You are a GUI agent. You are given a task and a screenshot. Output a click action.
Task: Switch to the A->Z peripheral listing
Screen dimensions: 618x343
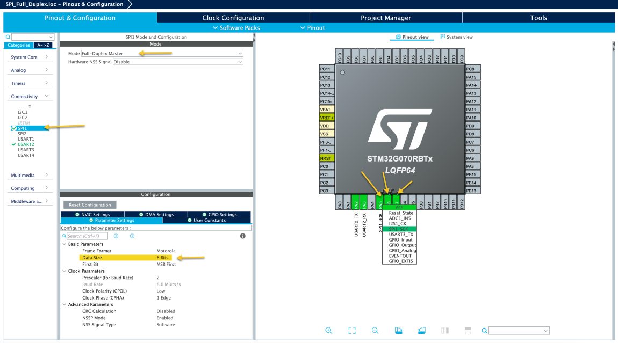[x=44, y=45]
